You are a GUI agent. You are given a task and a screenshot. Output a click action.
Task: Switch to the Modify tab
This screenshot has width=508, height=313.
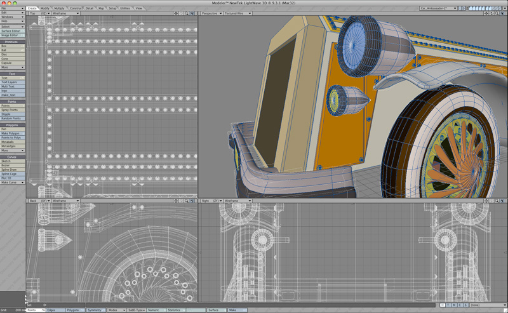[x=44, y=8]
